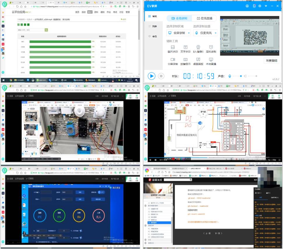Open the 桌面画板 desktop drawing board
This screenshot has height=249, width=283.
pyautogui.click(x=198, y=60)
